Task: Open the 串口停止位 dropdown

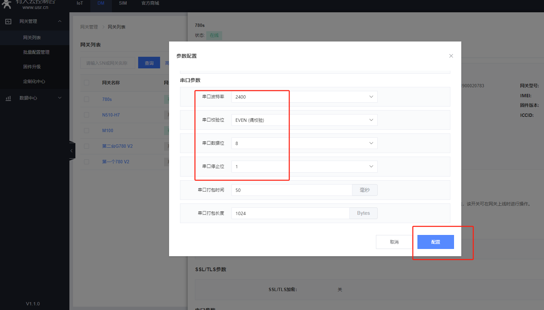Action: 304,167
